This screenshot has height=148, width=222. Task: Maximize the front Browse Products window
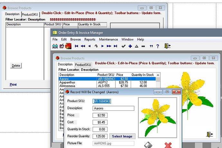tap(204, 58)
